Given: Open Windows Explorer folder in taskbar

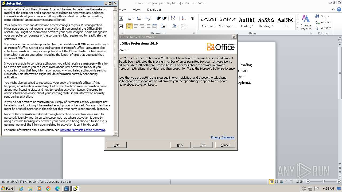Looking at the screenshot, I should coord(30,189).
